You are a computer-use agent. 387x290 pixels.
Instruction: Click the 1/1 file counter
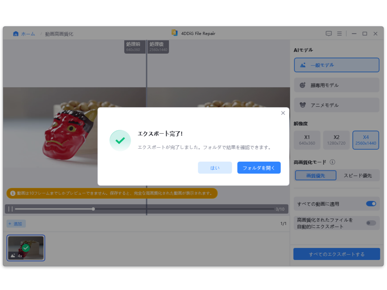283,223
